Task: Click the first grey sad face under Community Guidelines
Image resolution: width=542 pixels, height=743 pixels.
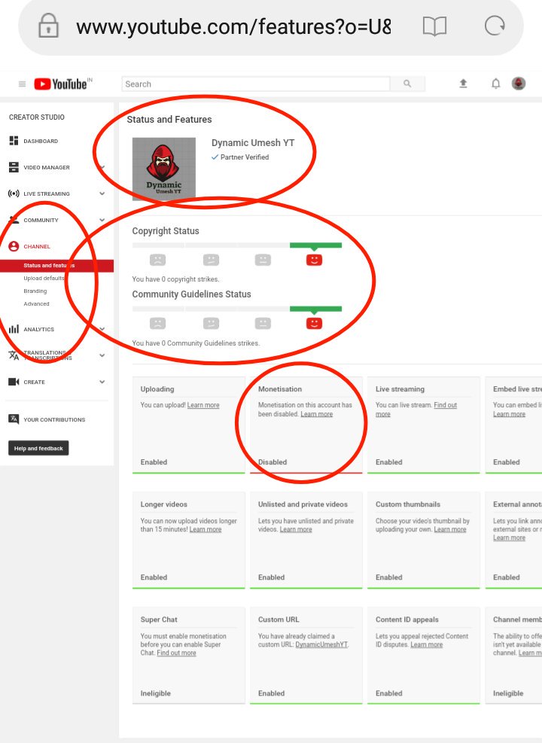Action: click(157, 323)
